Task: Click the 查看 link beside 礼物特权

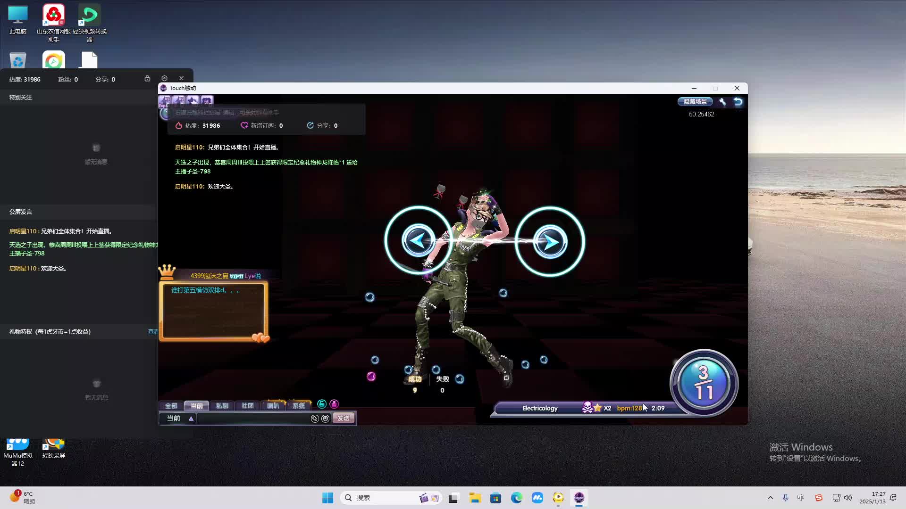Action: coord(153,332)
